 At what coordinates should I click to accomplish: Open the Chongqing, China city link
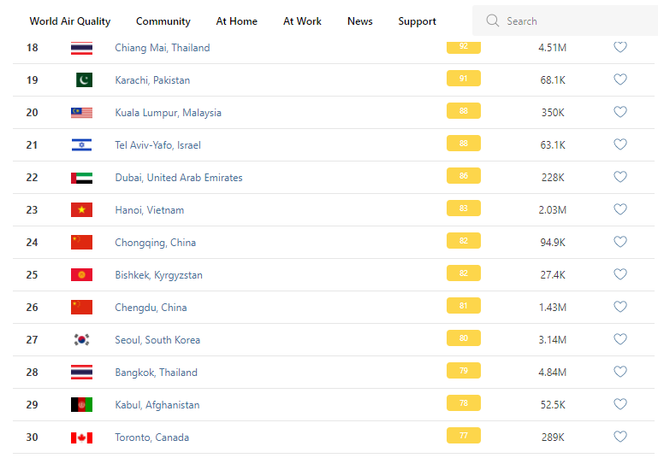coord(155,243)
